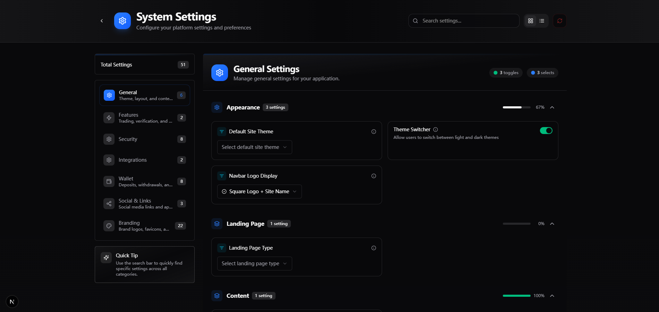Disable the Theme Switcher toggle
Image resolution: width=659 pixels, height=312 pixels.
point(546,131)
